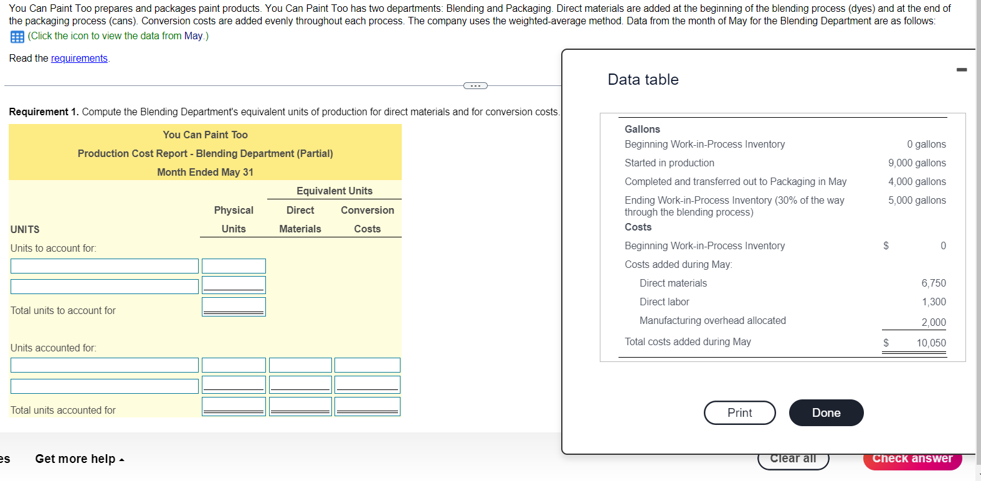Screen dimensions: 981x481
Task: Click 'Manufacturing overhead allocated' label
Action: 713,320
